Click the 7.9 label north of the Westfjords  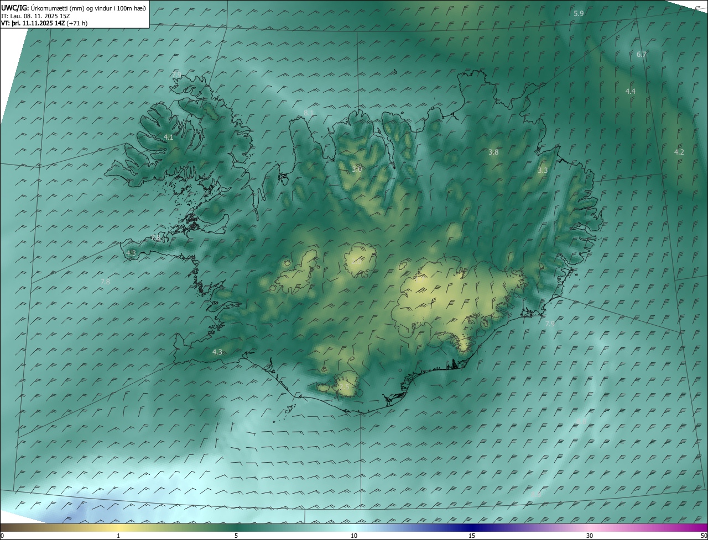click(x=176, y=75)
